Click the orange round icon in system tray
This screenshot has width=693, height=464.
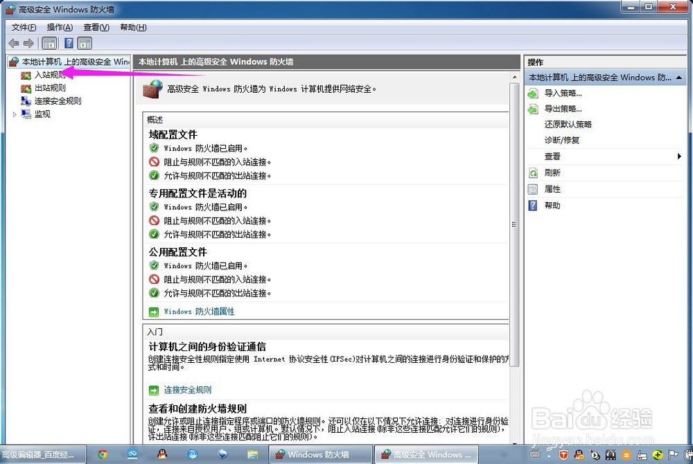coord(626,455)
